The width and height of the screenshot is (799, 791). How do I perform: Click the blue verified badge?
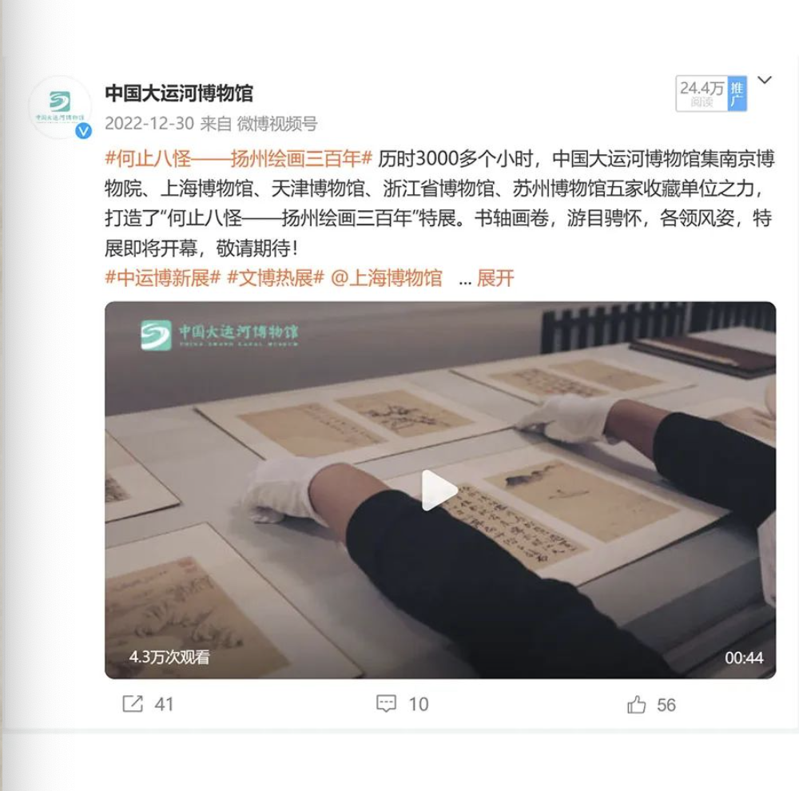pos(84,131)
